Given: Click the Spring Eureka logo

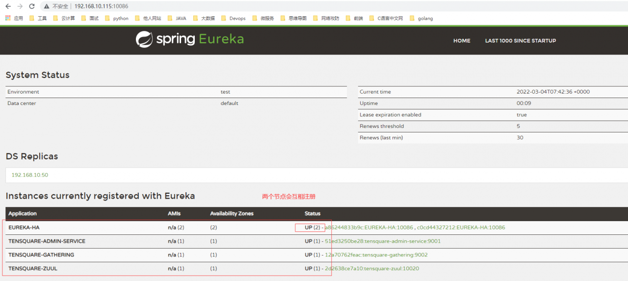Looking at the screenshot, I should [x=190, y=39].
